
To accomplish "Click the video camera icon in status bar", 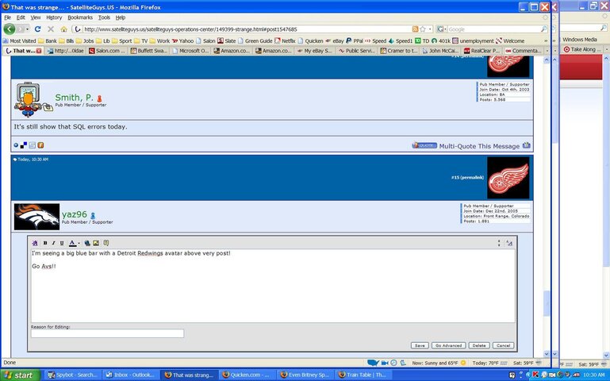I will click(x=385, y=363).
